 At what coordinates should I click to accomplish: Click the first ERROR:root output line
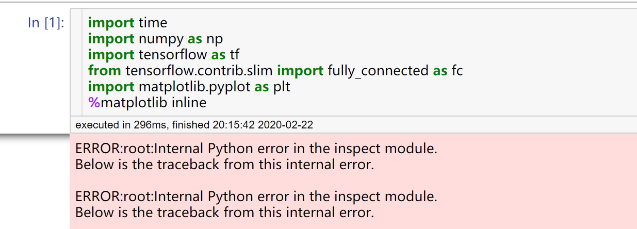coord(256,149)
